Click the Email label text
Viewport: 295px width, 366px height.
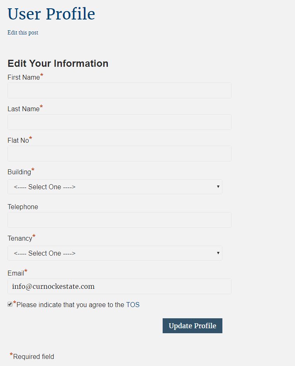pos(16,273)
